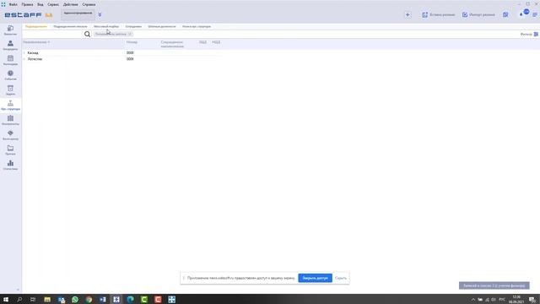Click the Администрирование button in the header
This screenshot has height=304, width=540.
pos(78,14)
